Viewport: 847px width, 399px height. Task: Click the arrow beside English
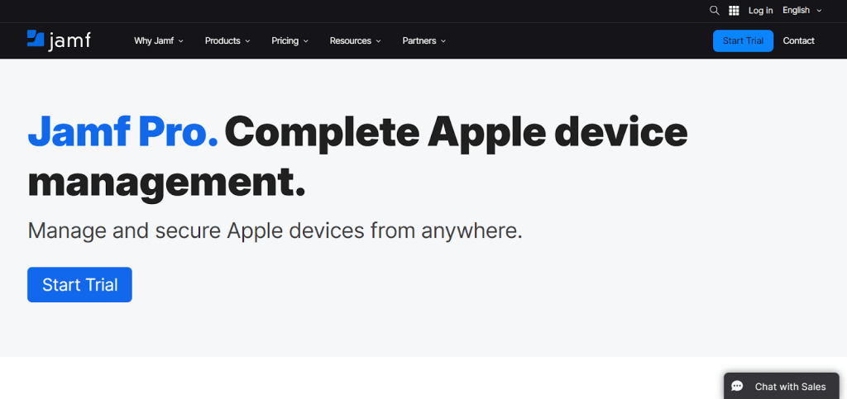pos(819,11)
